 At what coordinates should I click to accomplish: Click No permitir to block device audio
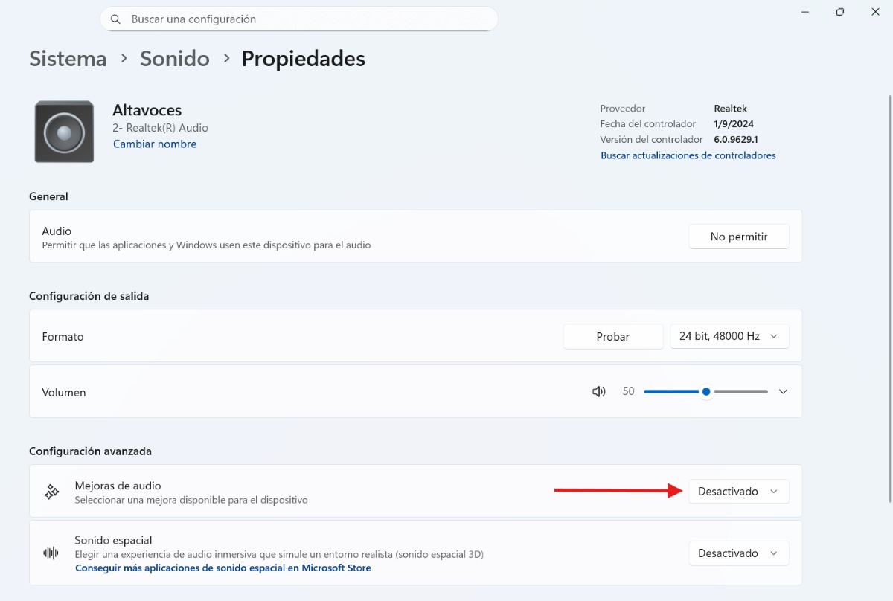click(x=738, y=236)
